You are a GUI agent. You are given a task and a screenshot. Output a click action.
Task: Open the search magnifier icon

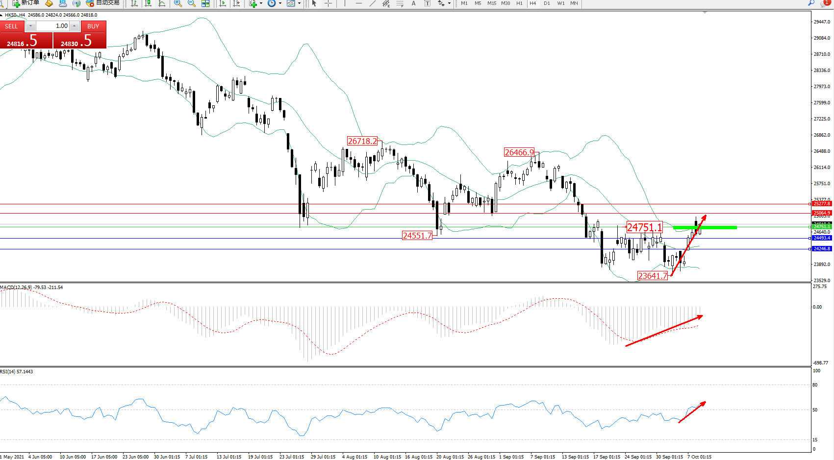pyautogui.click(x=811, y=3)
